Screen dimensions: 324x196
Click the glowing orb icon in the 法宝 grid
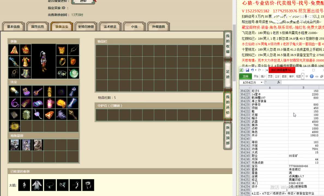coord(14,126)
